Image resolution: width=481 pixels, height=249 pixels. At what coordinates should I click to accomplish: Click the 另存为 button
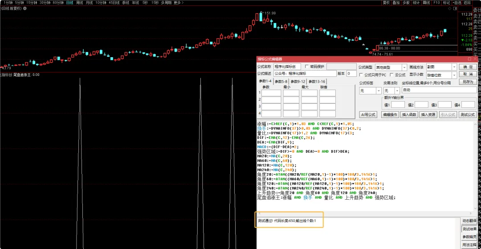click(468, 82)
